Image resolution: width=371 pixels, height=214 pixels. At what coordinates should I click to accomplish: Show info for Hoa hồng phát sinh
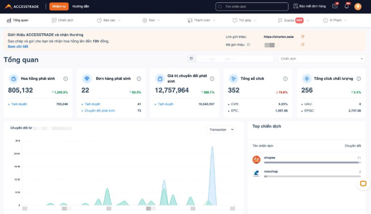coord(66,79)
